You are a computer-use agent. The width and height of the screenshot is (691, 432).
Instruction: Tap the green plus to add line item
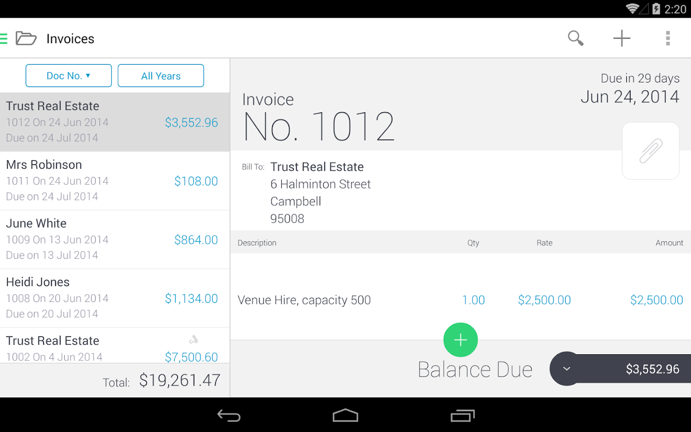tap(460, 339)
